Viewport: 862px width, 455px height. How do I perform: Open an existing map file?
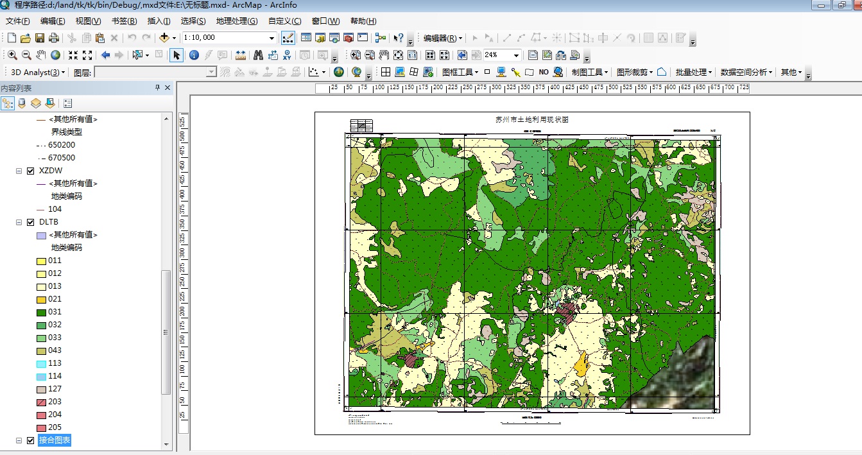pos(26,38)
